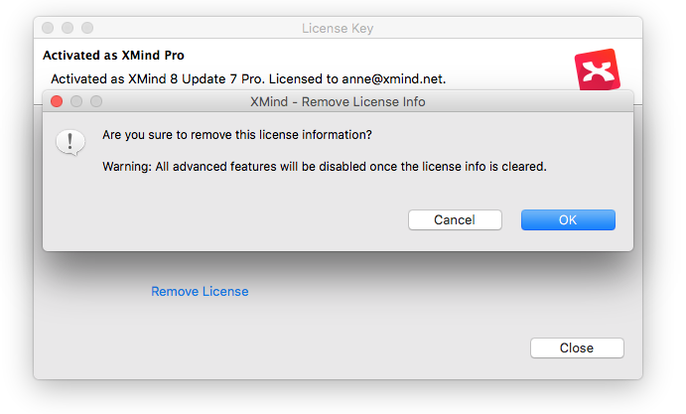The width and height of the screenshot is (686, 414).
Task: Click the 'XMind - Remove License Info' title bar
Action: 338,102
